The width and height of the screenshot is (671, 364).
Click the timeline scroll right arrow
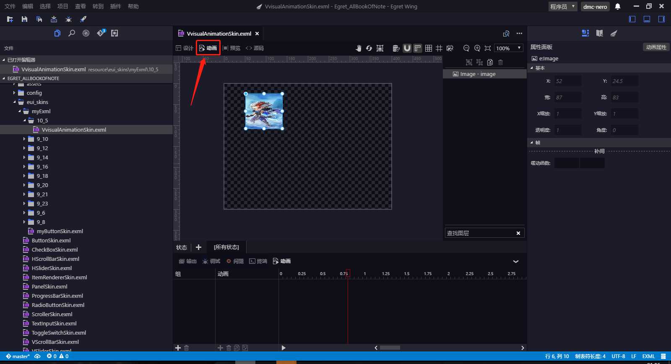coord(523,348)
